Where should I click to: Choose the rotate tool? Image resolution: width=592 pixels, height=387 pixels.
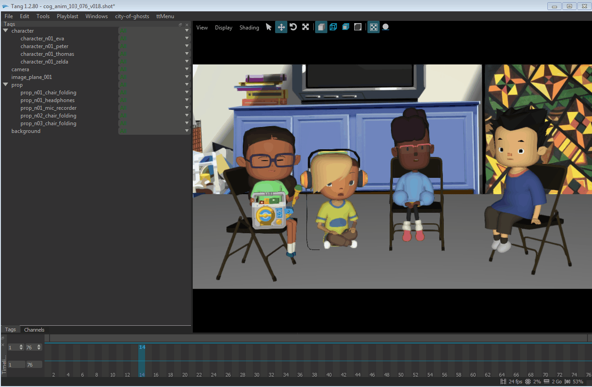293,27
